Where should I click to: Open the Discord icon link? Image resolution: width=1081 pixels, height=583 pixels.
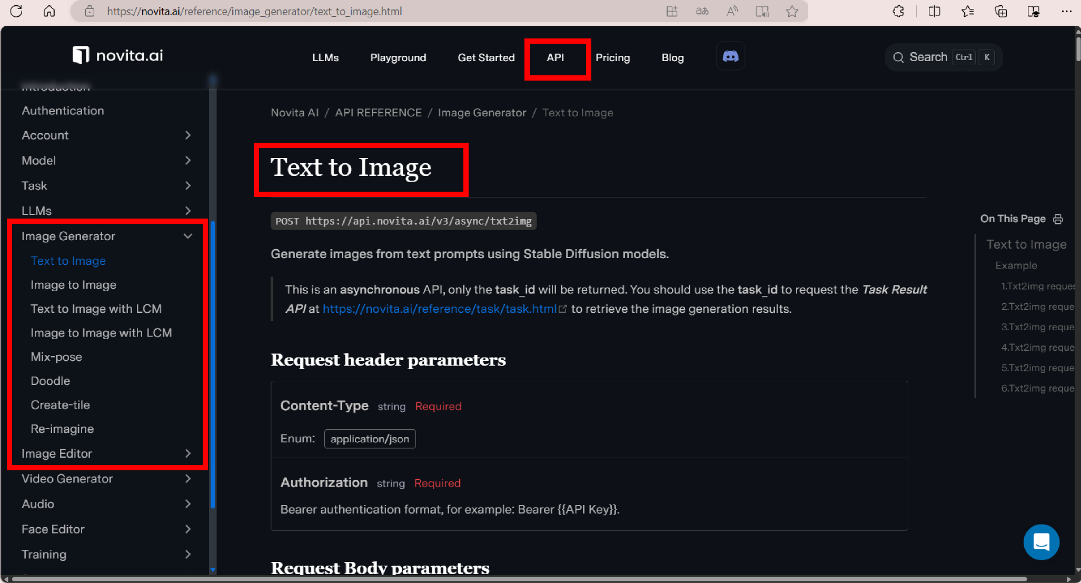[x=730, y=56]
